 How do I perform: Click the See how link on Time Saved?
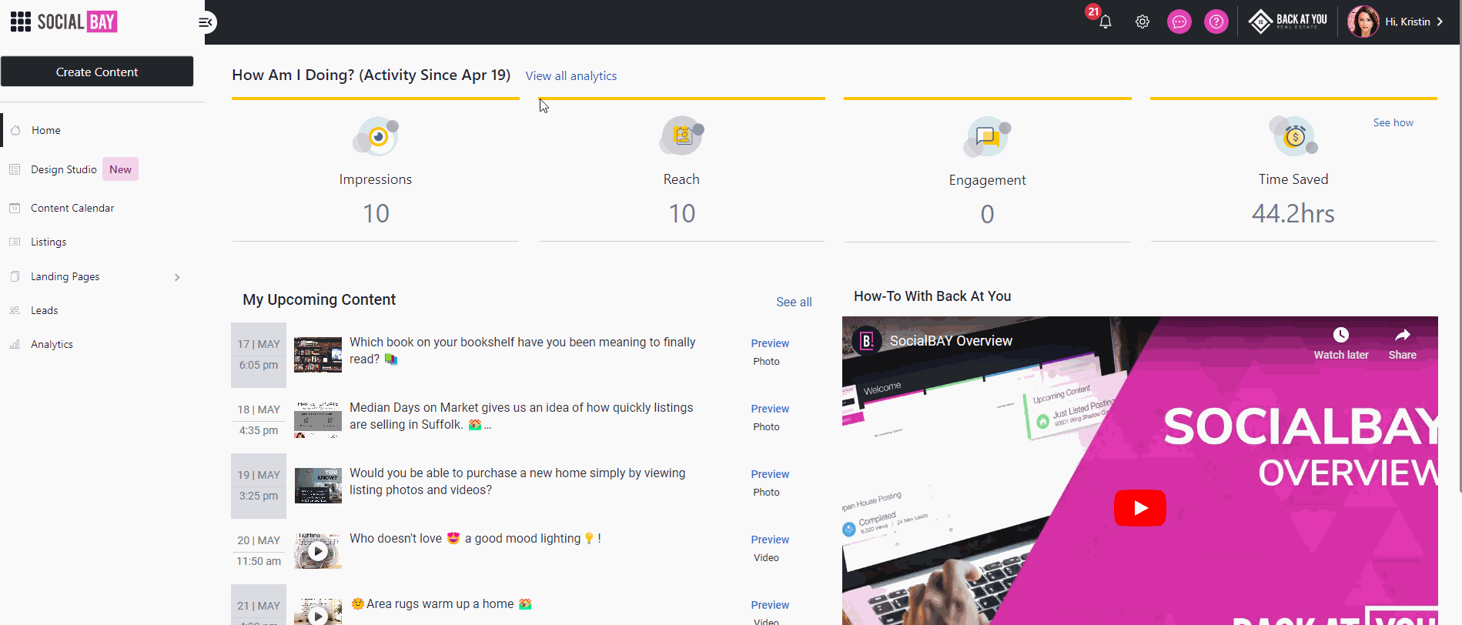point(1393,122)
